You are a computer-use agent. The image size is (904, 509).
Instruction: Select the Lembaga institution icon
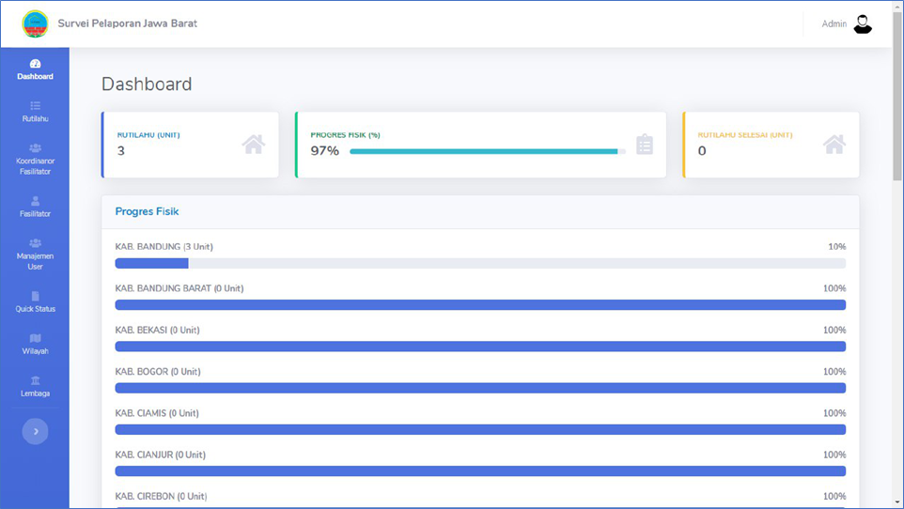pyautogui.click(x=35, y=380)
